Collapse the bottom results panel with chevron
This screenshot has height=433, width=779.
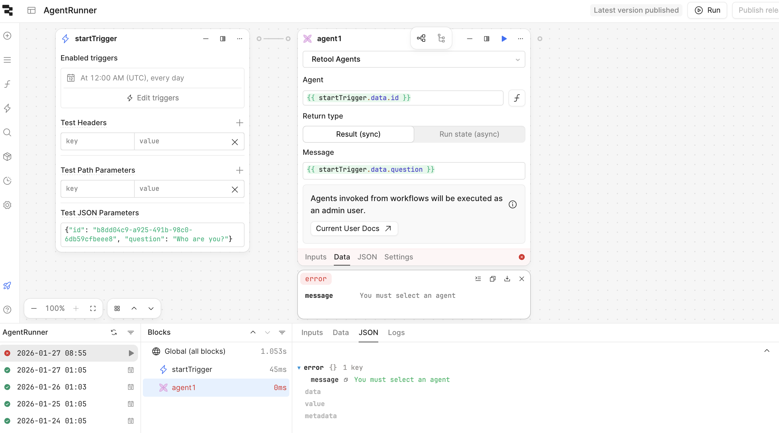(x=767, y=351)
